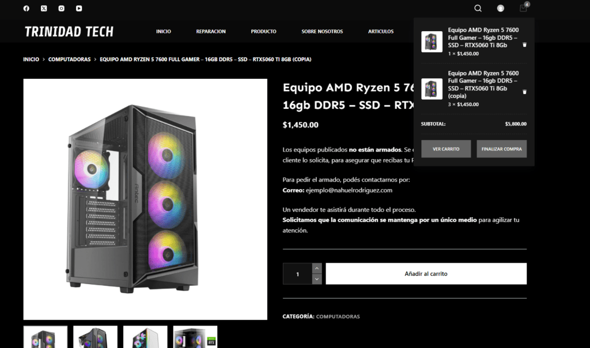Decrease quantity with the down arrow
590x348 pixels.
coord(317,279)
